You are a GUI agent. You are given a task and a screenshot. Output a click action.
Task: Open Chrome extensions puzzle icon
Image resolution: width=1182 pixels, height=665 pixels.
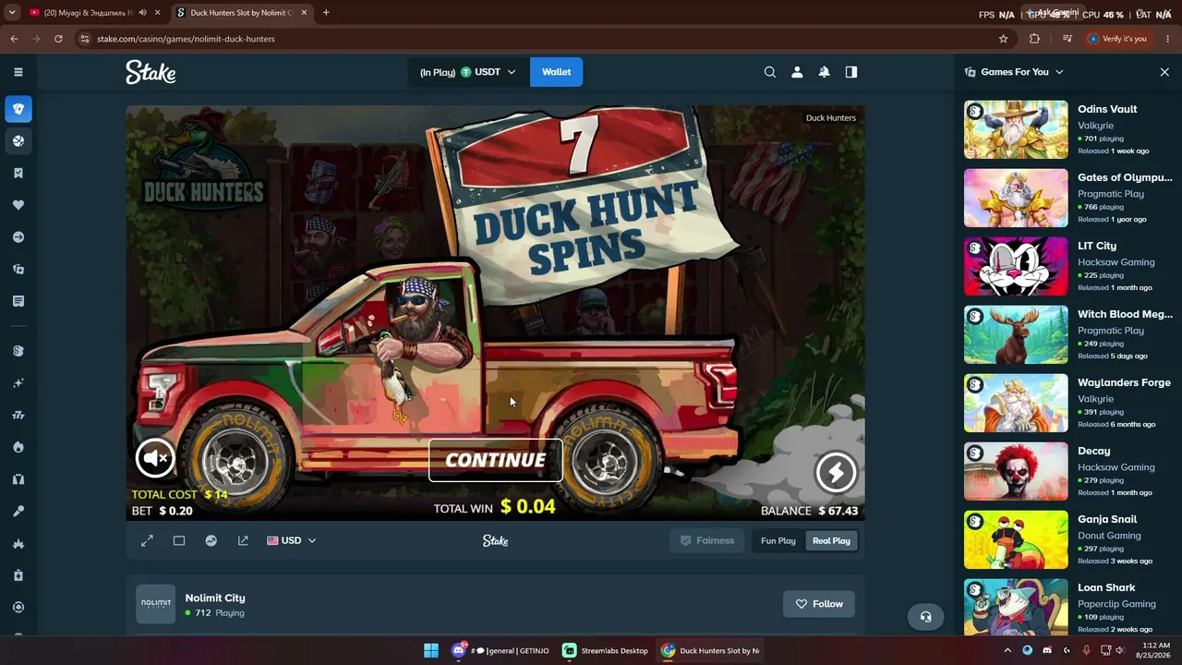point(1034,39)
